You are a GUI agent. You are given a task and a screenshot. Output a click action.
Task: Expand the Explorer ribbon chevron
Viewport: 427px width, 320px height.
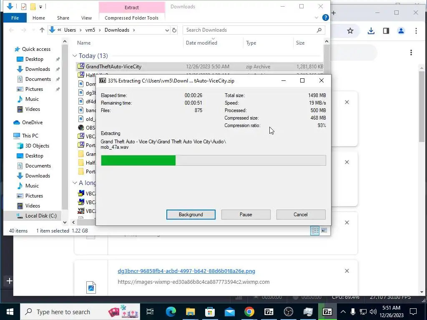pos(316,17)
